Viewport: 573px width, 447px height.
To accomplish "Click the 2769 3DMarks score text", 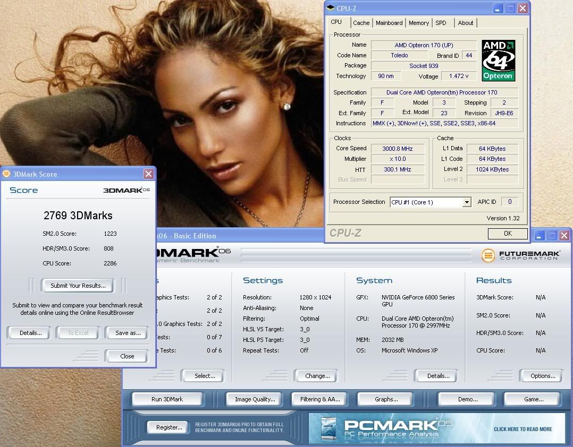I will click(x=78, y=216).
